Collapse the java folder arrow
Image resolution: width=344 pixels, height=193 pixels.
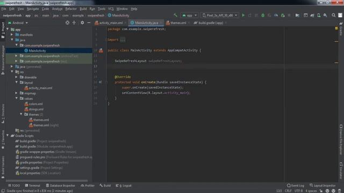(x=12, y=40)
